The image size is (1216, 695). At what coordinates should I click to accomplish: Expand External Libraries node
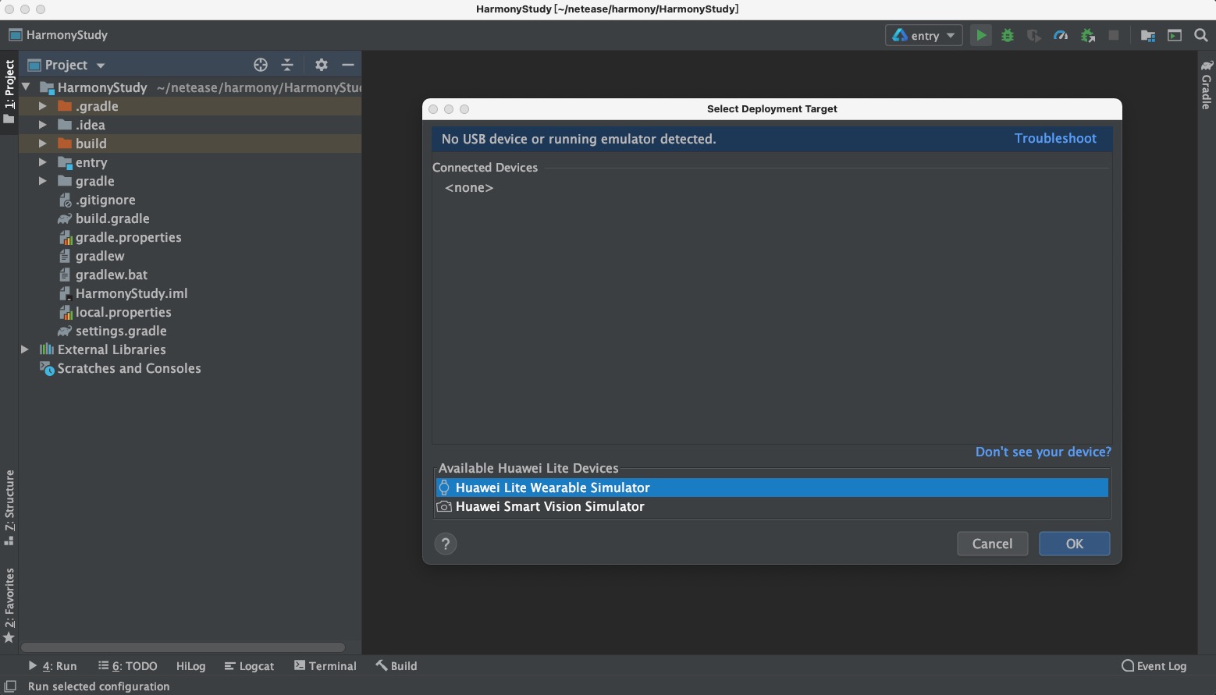(x=25, y=349)
